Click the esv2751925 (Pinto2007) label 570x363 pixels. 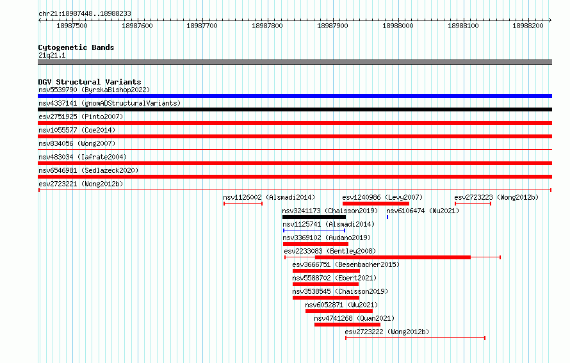pos(81,117)
